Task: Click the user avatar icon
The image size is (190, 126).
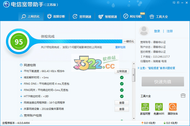Action: (x=144, y=31)
